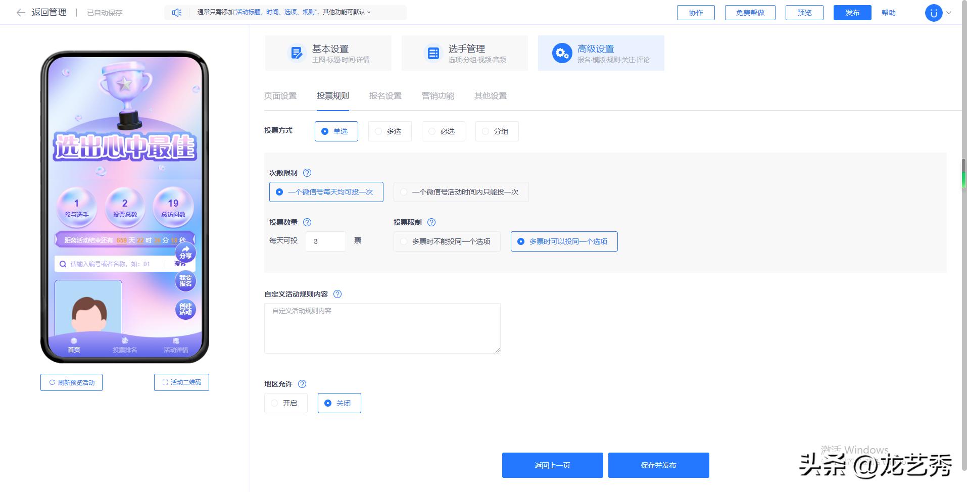The width and height of the screenshot is (967, 492).
Task: Open the 营销功能 tab
Action: tap(438, 95)
